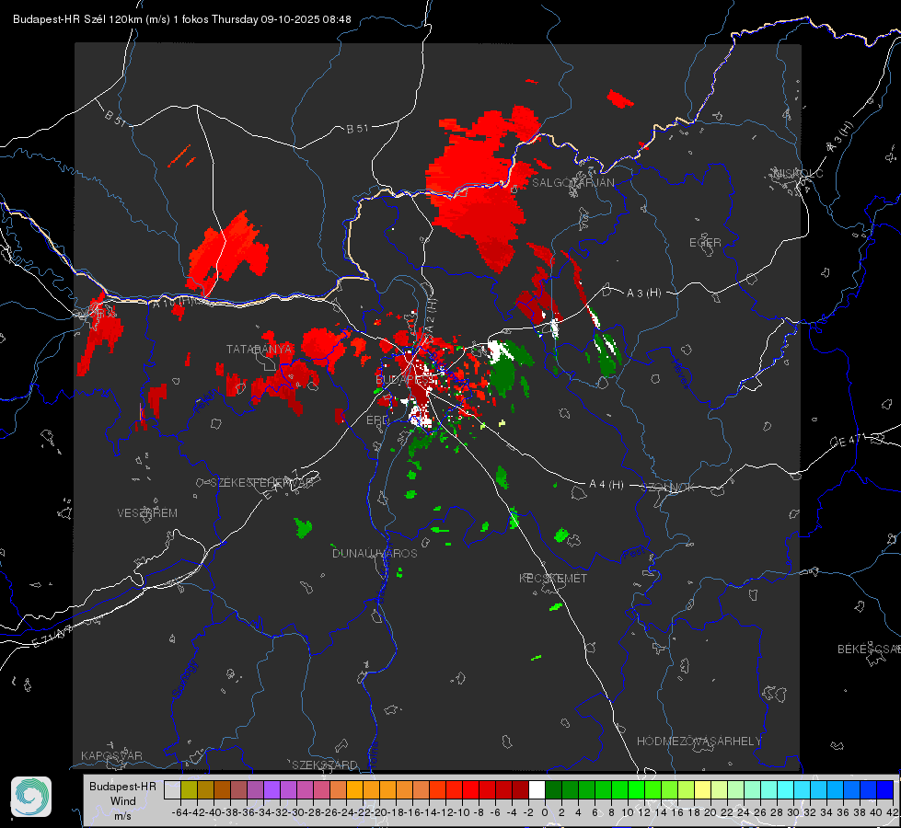
Task: Click the KECSKEMET city label
Action: point(553,578)
